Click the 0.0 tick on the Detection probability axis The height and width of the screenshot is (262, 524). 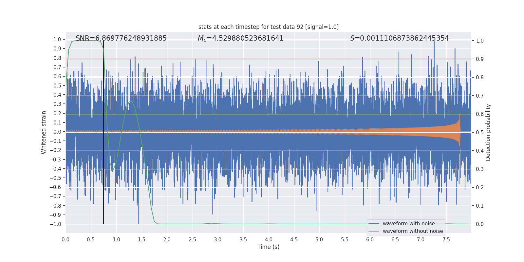(480, 224)
